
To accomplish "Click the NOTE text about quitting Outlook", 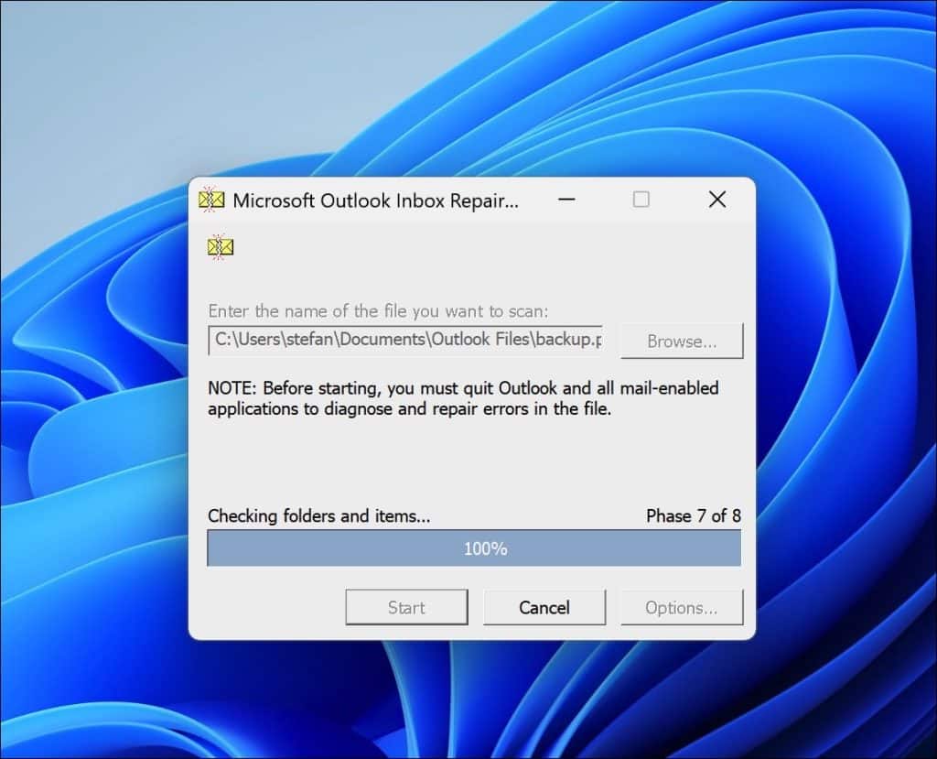I will (x=462, y=398).
